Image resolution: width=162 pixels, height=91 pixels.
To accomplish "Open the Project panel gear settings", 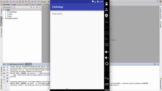I will [37, 7].
